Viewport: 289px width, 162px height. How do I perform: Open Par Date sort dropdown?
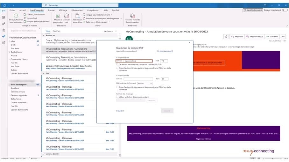pyautogui.click(x=108, y=31)
